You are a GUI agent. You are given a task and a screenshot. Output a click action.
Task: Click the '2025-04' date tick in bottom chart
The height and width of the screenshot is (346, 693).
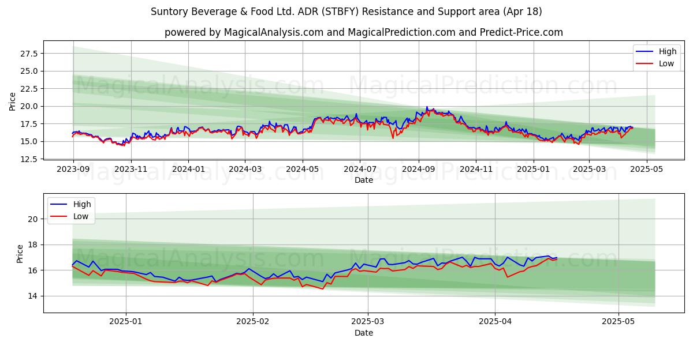(494, 322)
